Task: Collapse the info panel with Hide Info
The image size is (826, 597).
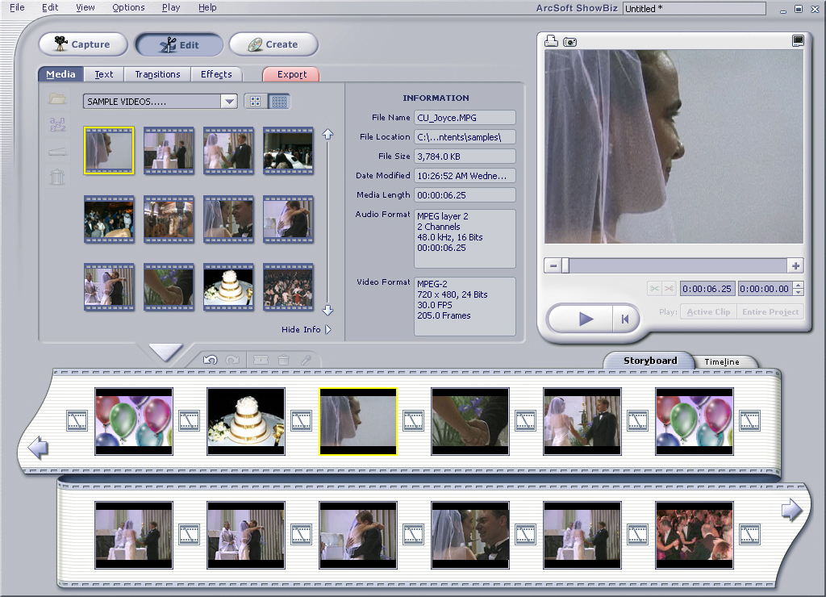Action: point(306,329)
